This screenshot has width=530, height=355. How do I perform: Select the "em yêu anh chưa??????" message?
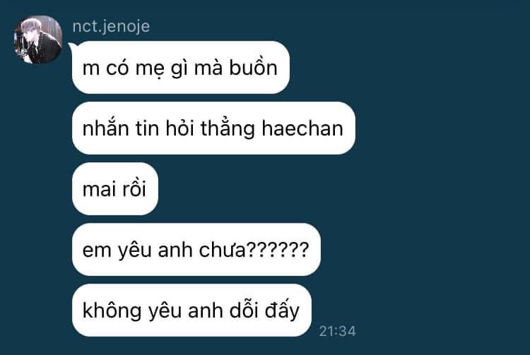coord(196,249)
